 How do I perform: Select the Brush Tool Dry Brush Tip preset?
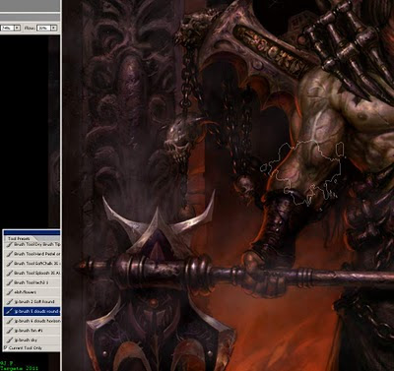click(33, 244)
